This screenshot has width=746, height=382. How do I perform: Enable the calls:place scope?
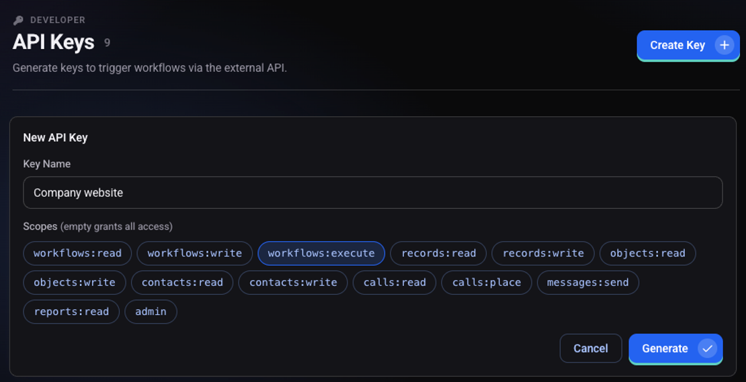pyautogui.click(x=486, y=282)
